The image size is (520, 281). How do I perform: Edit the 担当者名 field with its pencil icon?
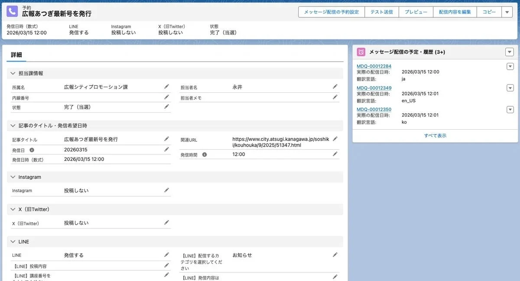[x=335, y=86]
